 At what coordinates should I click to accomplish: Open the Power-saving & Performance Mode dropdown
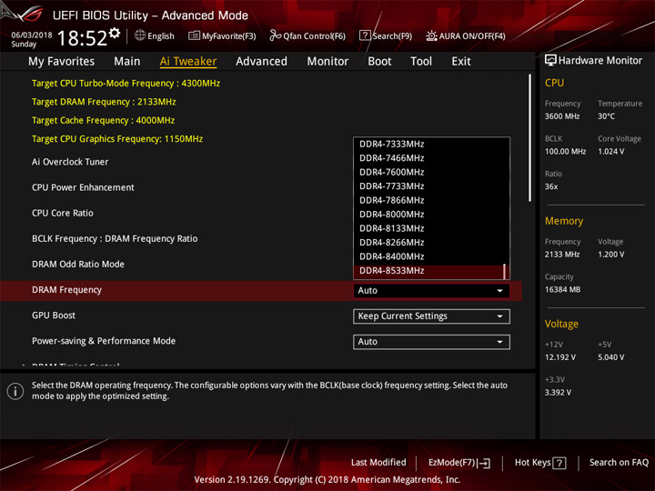(431, 342)
